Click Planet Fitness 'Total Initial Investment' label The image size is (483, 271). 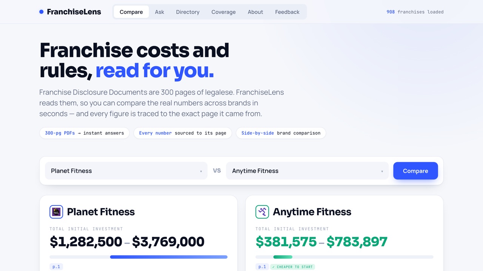coord(86,229)
